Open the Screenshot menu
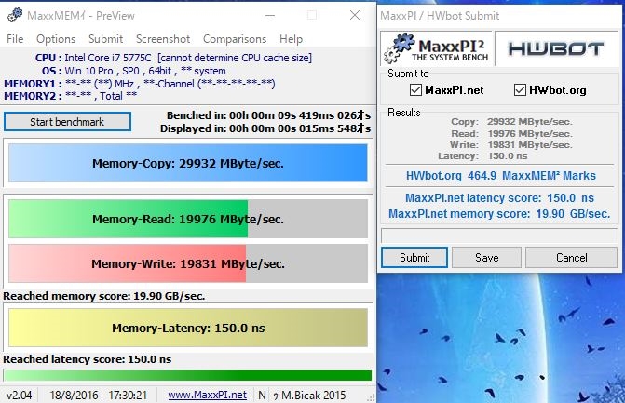The height and width of the screenshot is (403, 625). pos(163,39)
